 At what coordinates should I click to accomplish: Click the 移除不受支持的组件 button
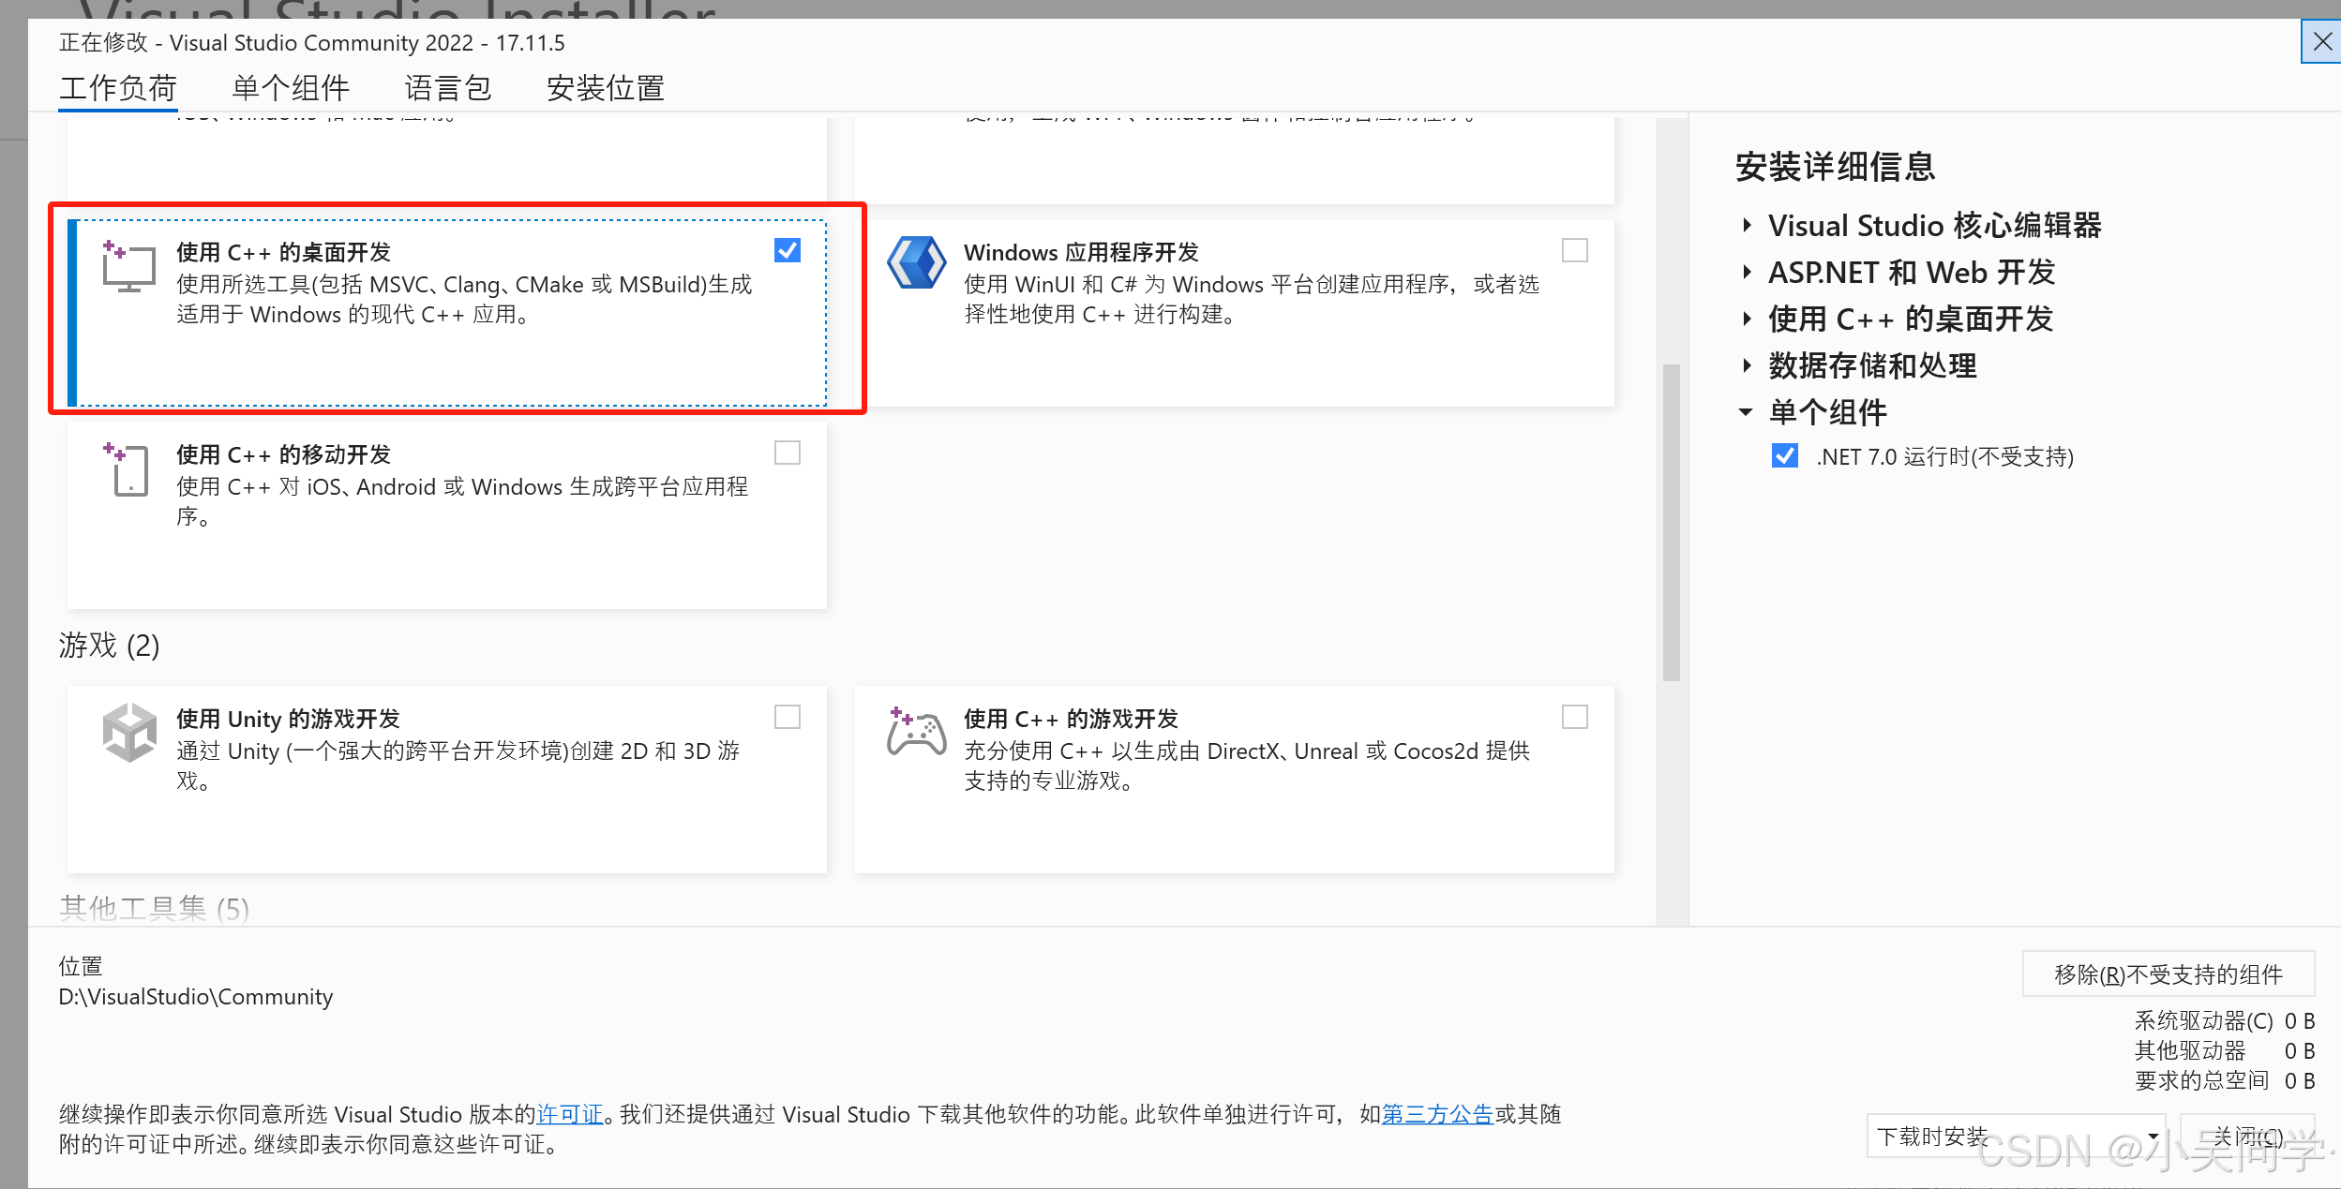(2168, 974)
